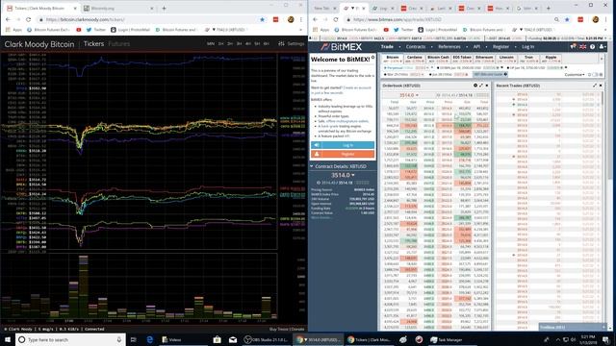Open Microsoft Store from the taskbar

[x=217, y=339]
